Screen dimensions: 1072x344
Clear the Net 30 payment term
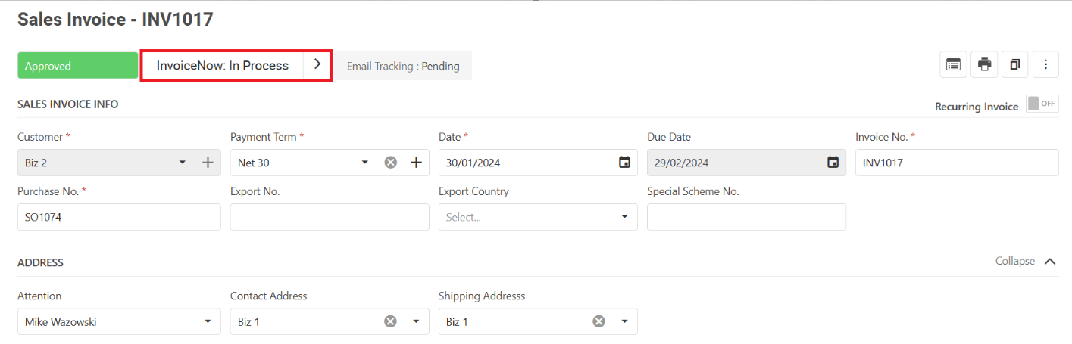pyautogui.click(x=391, y=163)
